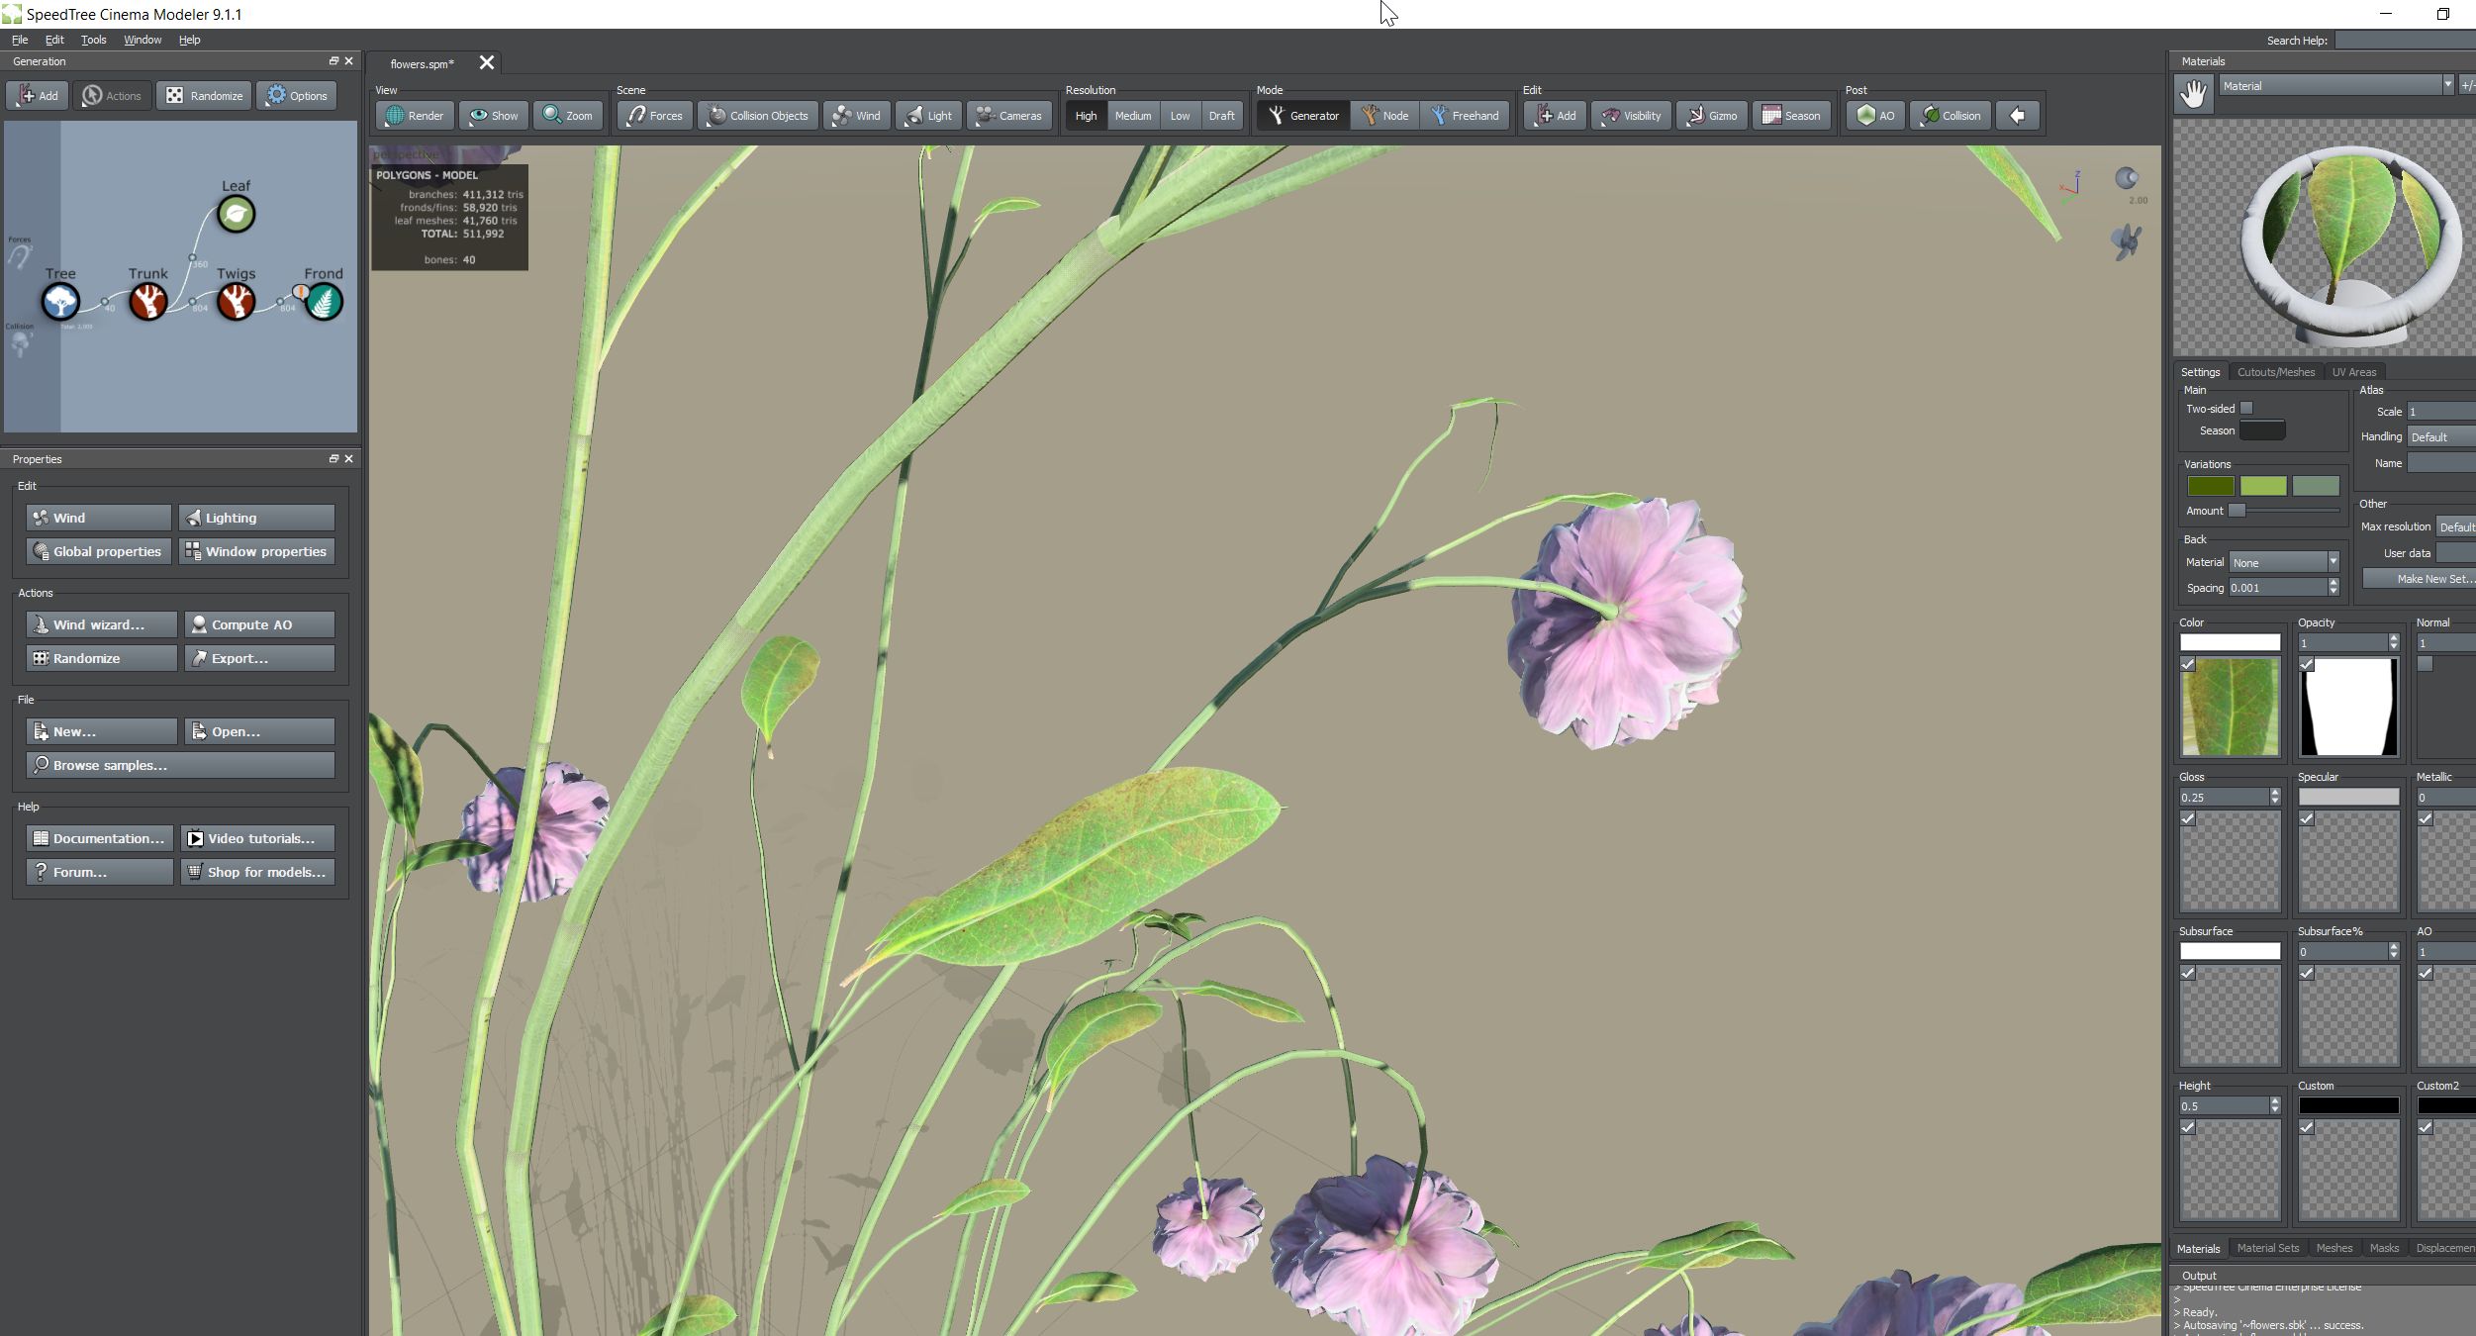
Task: Pick the dark green variation swatch
Action: [x=2211, y=486]
